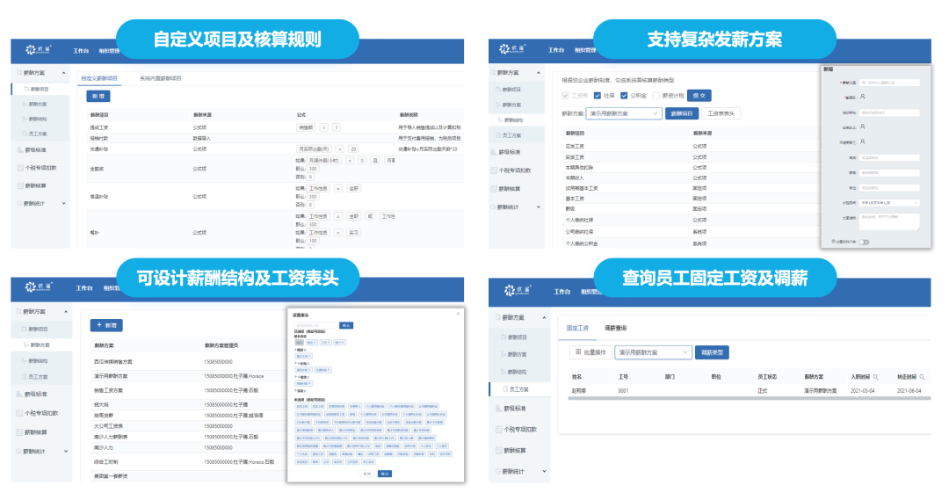Screen dimensions: 949x500
Task: Close the 设置表头 dialog with the X
Action: pyautogui.click(x=458, y=314)
